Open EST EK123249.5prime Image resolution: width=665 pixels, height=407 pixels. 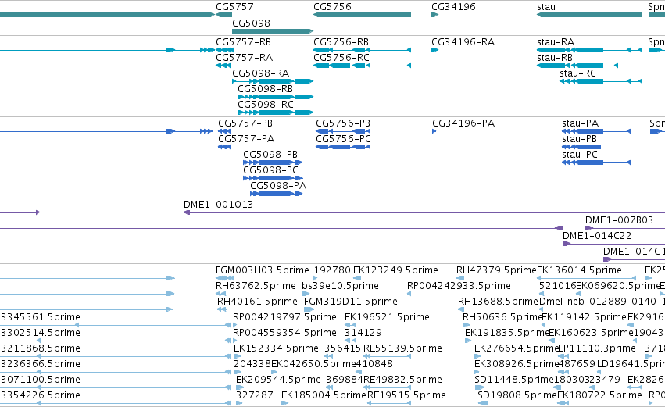click(395, 270)
